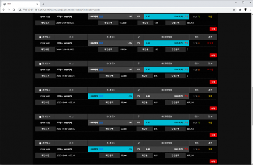Tick the checkbox for round 1085 bet
Viewport: 253px width, 165px height.
point(40,37)
